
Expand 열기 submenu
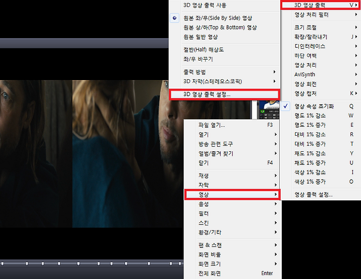point(233,135)
